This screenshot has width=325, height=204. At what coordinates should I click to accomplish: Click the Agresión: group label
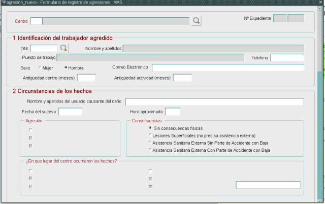(35, 121)
